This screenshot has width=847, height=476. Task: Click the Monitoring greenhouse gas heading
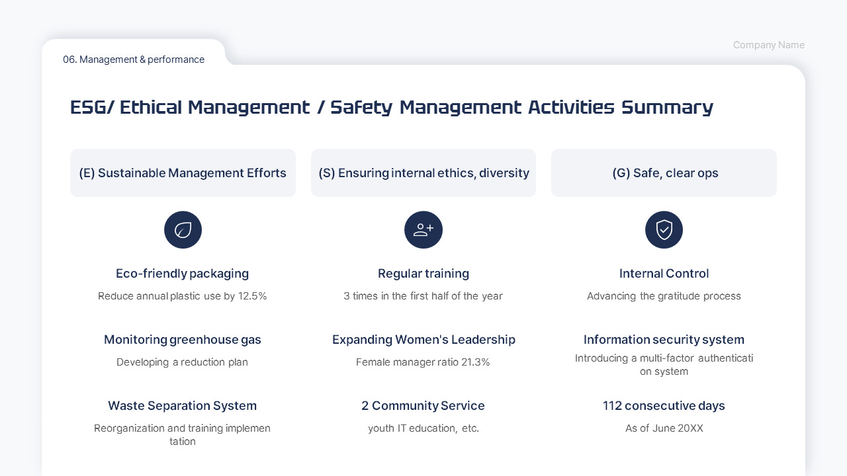click(x=183, y=339)
